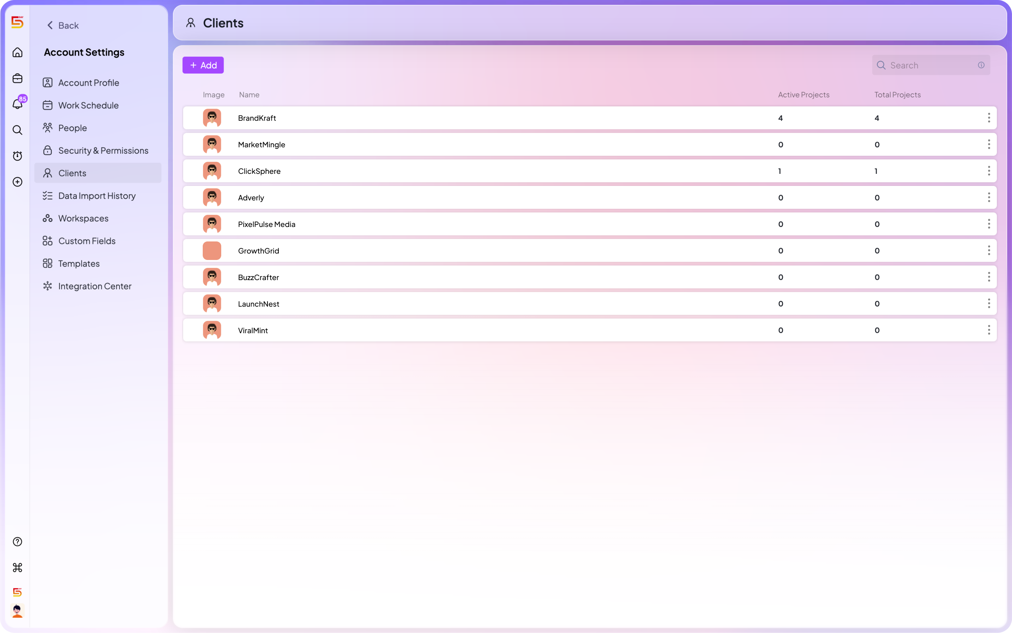Click the GrowthGrid blank image thumbnail
The image size is (1012, 633).
212,250
